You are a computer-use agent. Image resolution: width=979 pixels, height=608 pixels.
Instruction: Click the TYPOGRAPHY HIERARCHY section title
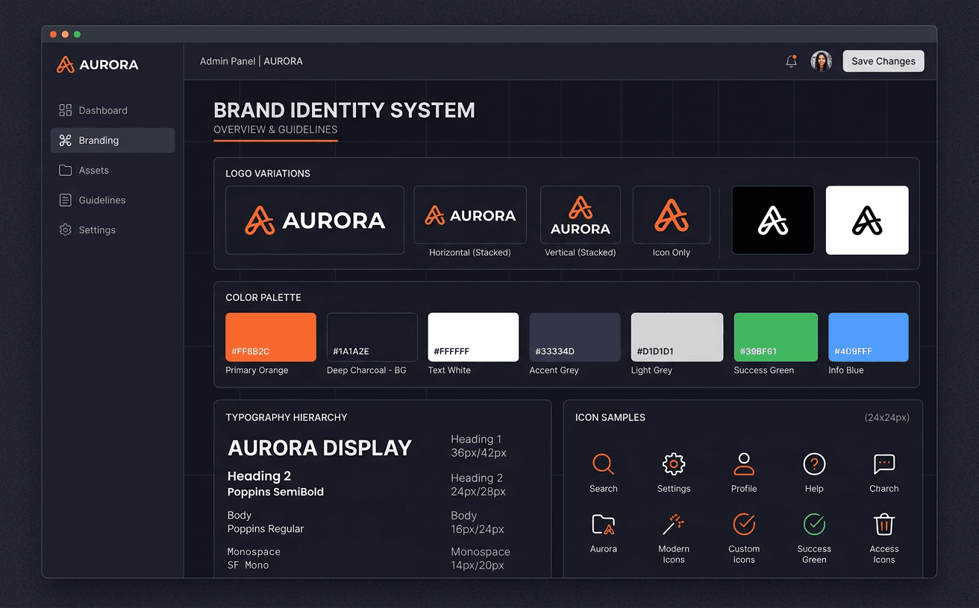(x=287, y=417)
